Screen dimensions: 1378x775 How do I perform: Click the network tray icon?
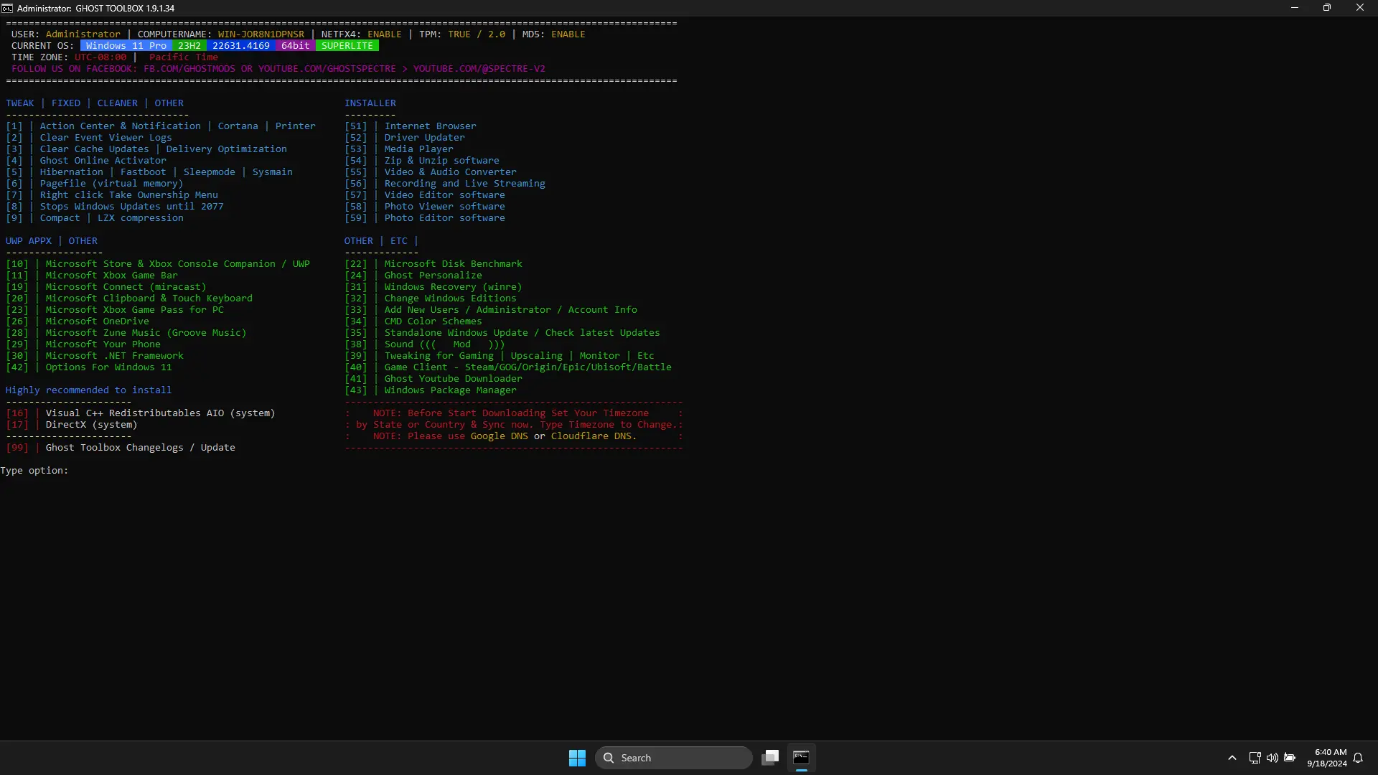1255,758
